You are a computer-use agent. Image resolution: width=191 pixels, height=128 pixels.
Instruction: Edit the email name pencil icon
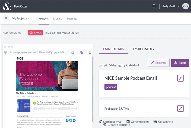180,78
